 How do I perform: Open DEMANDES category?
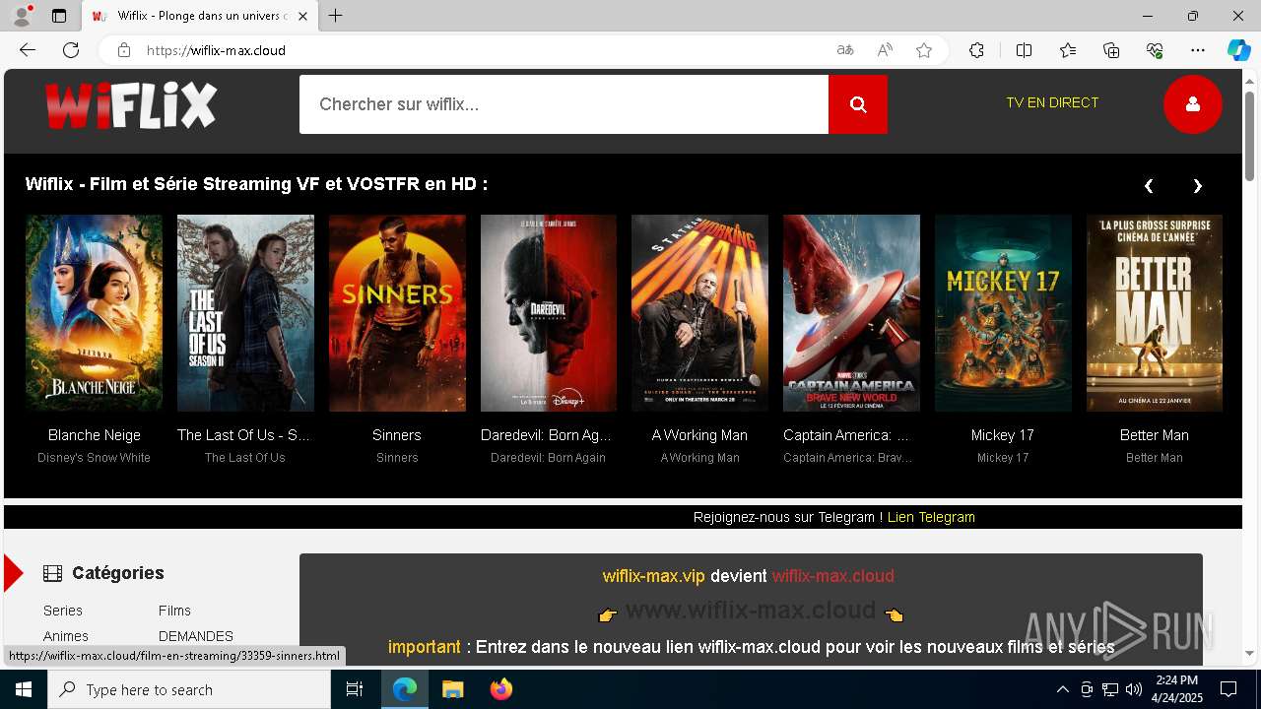[x=196, y=636]
